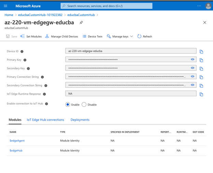Copy the Device ID value
Screen dimensions: 213x173
(201, 52)
